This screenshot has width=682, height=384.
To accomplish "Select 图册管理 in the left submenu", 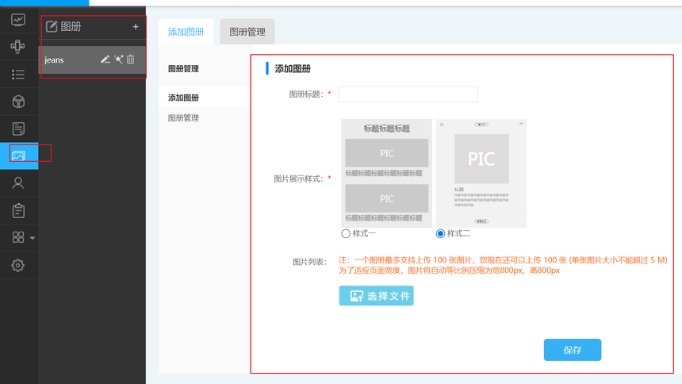I will (183, 118).
